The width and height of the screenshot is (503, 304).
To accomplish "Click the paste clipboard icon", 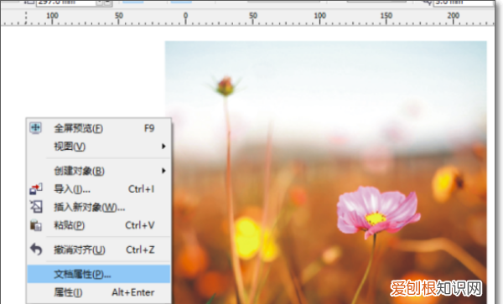I will [x=36, y=225].
